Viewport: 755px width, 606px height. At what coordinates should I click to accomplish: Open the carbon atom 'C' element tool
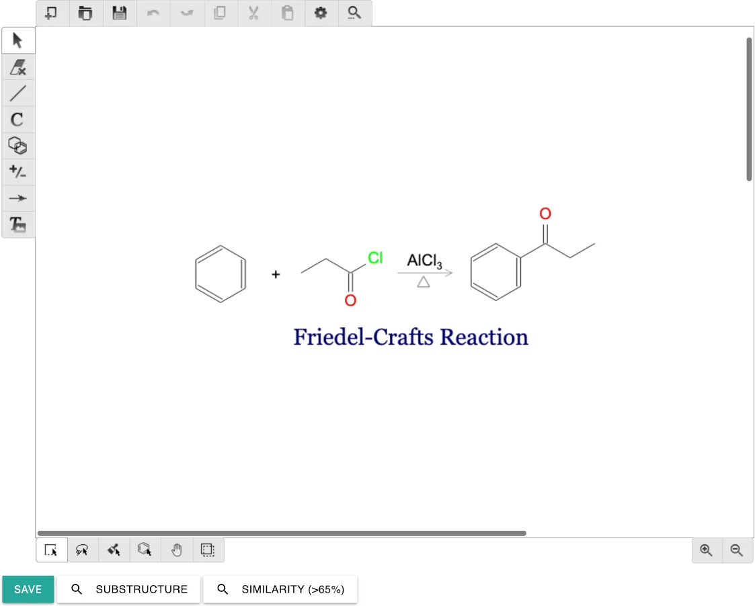[x=18, y=119]
